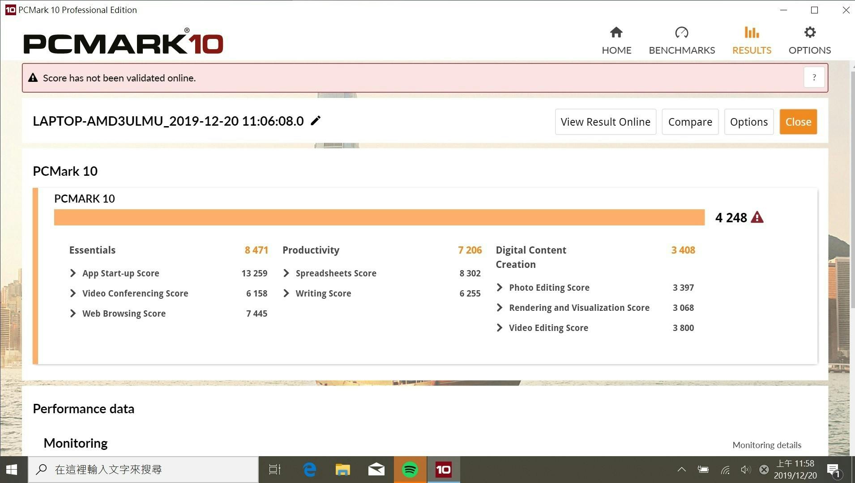Click the Digital Content Creation score 3 408
The image size is (855, 483).
point(683,250)
